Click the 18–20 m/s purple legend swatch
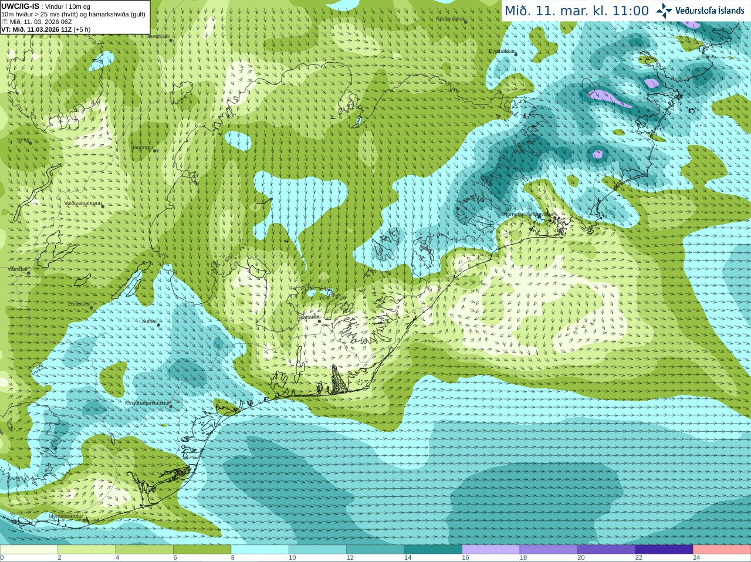 coord(549,550)
